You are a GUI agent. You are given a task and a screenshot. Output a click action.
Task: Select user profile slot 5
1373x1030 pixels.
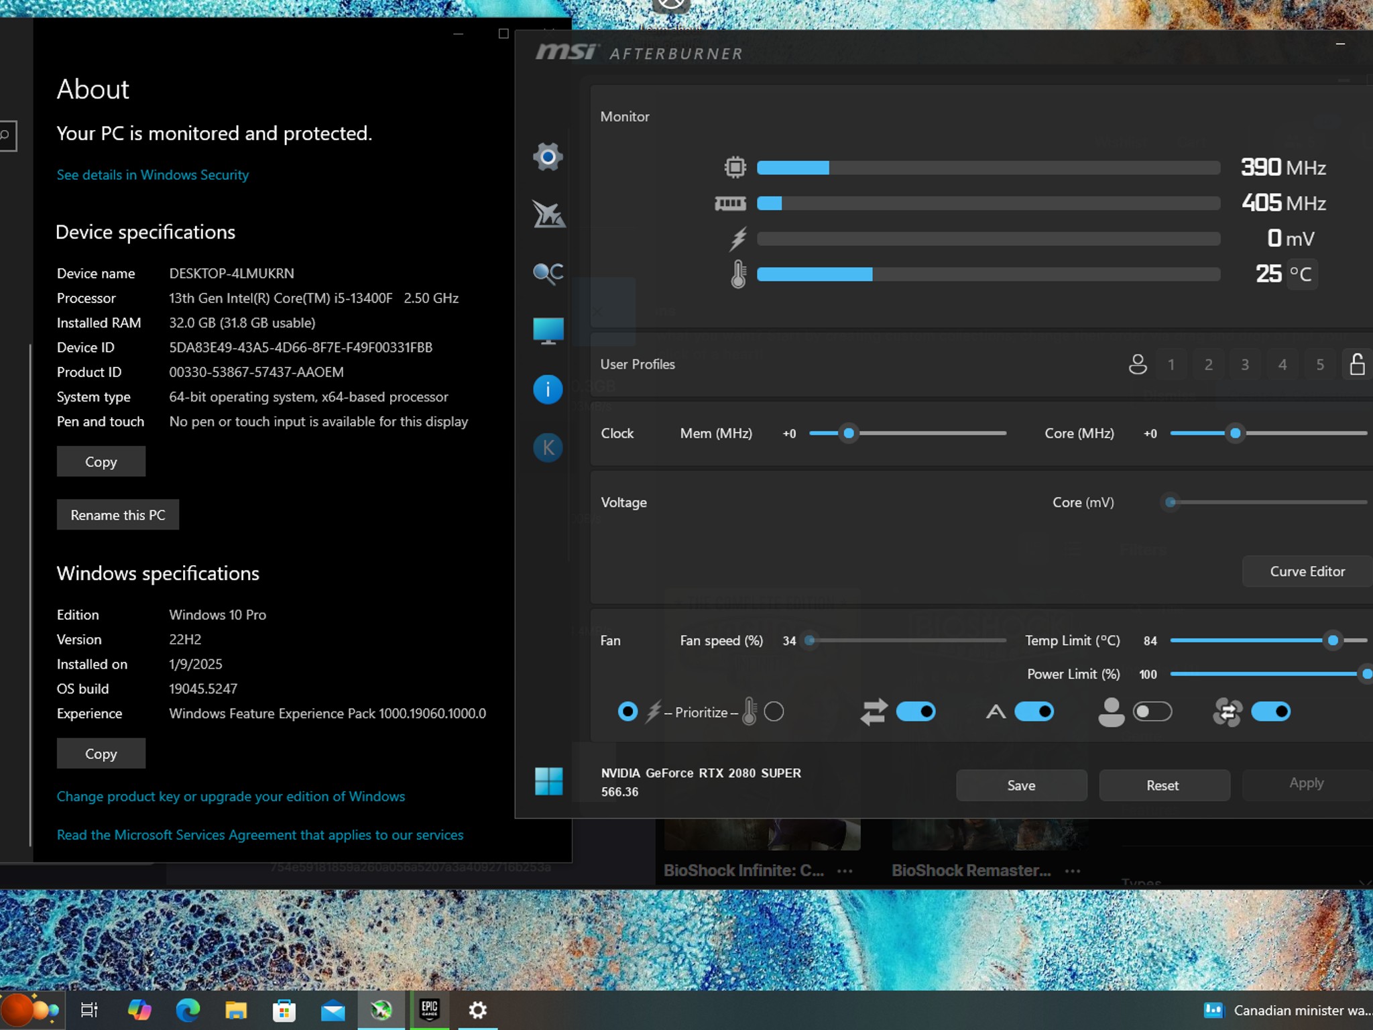tap(1320, 364)
